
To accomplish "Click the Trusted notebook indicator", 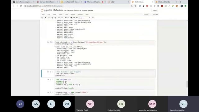I will coord(146,15).
